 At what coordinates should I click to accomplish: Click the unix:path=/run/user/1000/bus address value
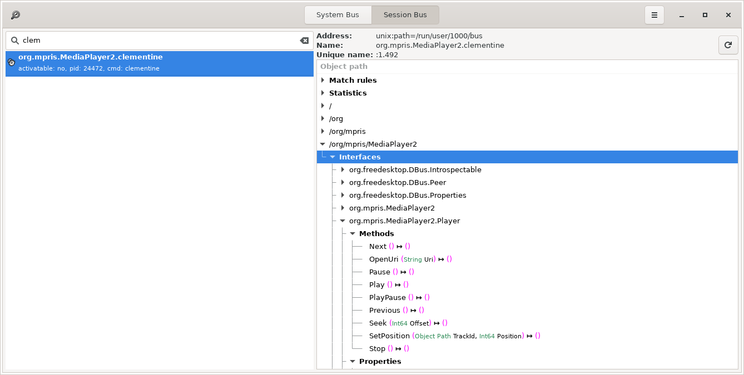point(429,36)
